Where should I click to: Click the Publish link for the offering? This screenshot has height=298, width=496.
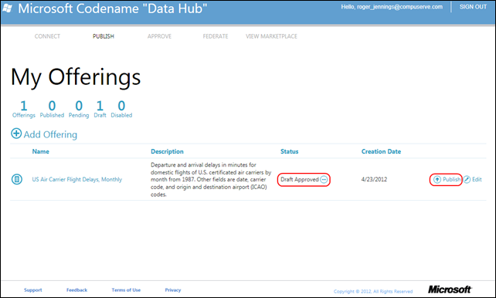[x=451, y=180]
